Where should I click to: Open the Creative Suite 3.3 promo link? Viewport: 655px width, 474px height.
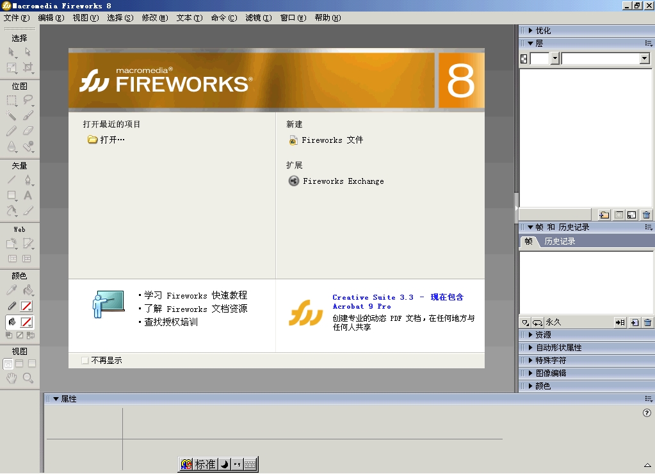click(x=398, y=301)
